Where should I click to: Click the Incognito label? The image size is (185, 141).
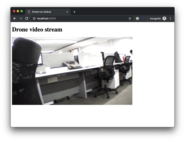pos(155,19)
